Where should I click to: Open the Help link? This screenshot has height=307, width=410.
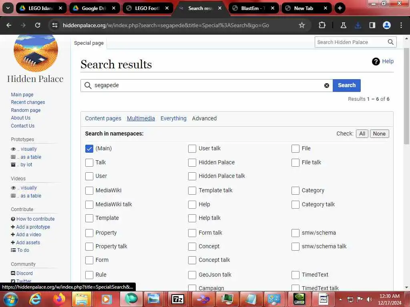(x=388, y=61)
